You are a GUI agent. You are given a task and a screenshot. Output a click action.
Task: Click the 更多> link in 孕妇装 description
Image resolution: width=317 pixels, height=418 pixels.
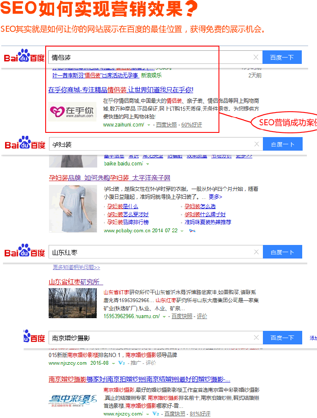click(x=215, y=197)
